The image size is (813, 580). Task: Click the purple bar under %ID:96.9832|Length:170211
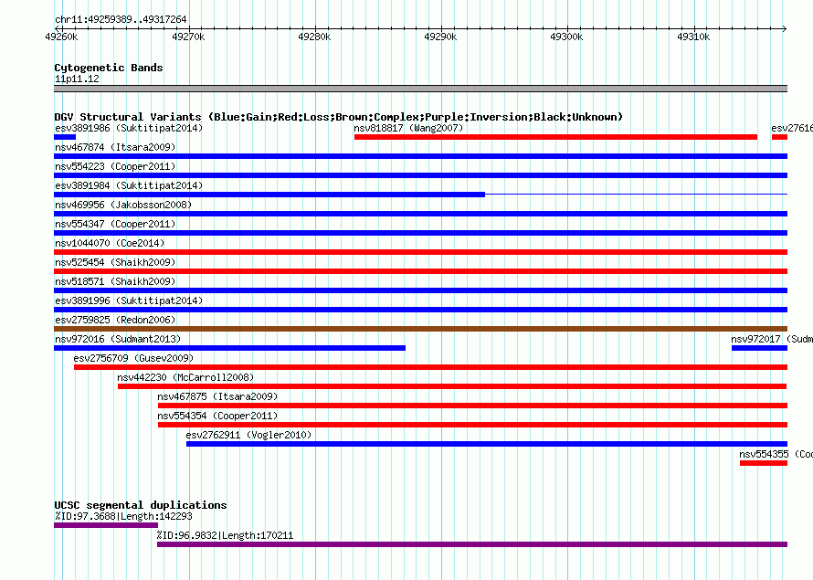(472, 544)
